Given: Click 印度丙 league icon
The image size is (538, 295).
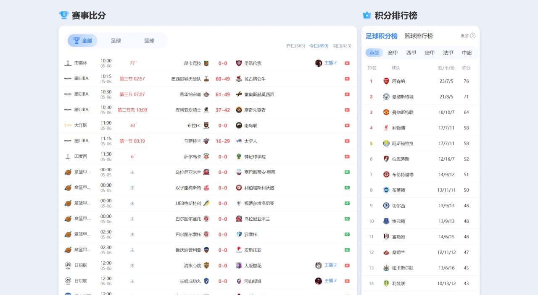Looking at the screenshot, I should click(x=67, y=157).
